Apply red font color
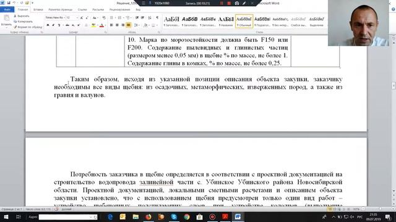The height and width of the screenshot is (222, 396). (x=101, y=25)
